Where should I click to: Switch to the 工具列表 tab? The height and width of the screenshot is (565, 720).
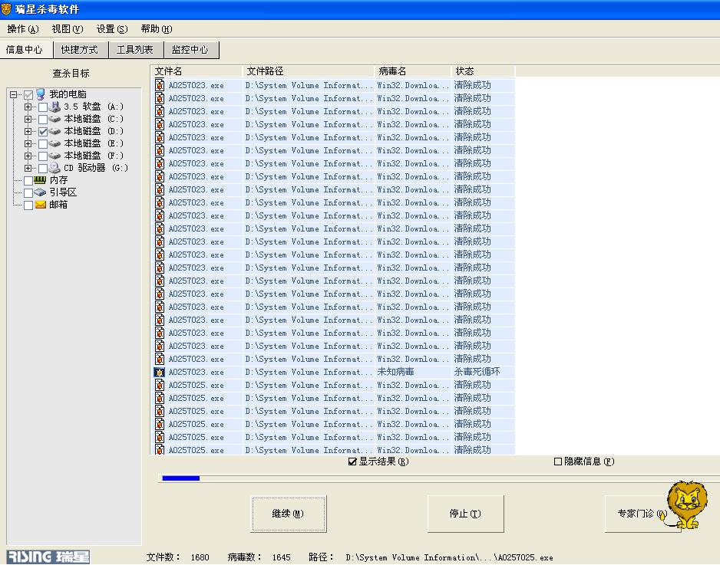136,50
